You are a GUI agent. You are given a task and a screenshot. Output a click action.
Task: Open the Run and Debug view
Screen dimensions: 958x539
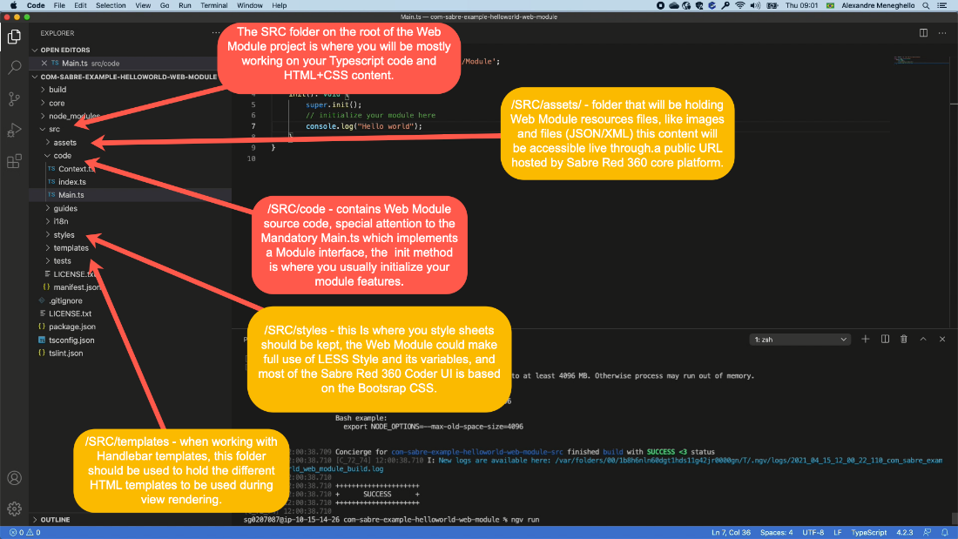14,130
